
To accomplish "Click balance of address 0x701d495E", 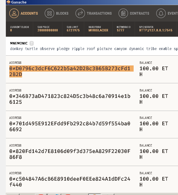I will tap(154, 126).
